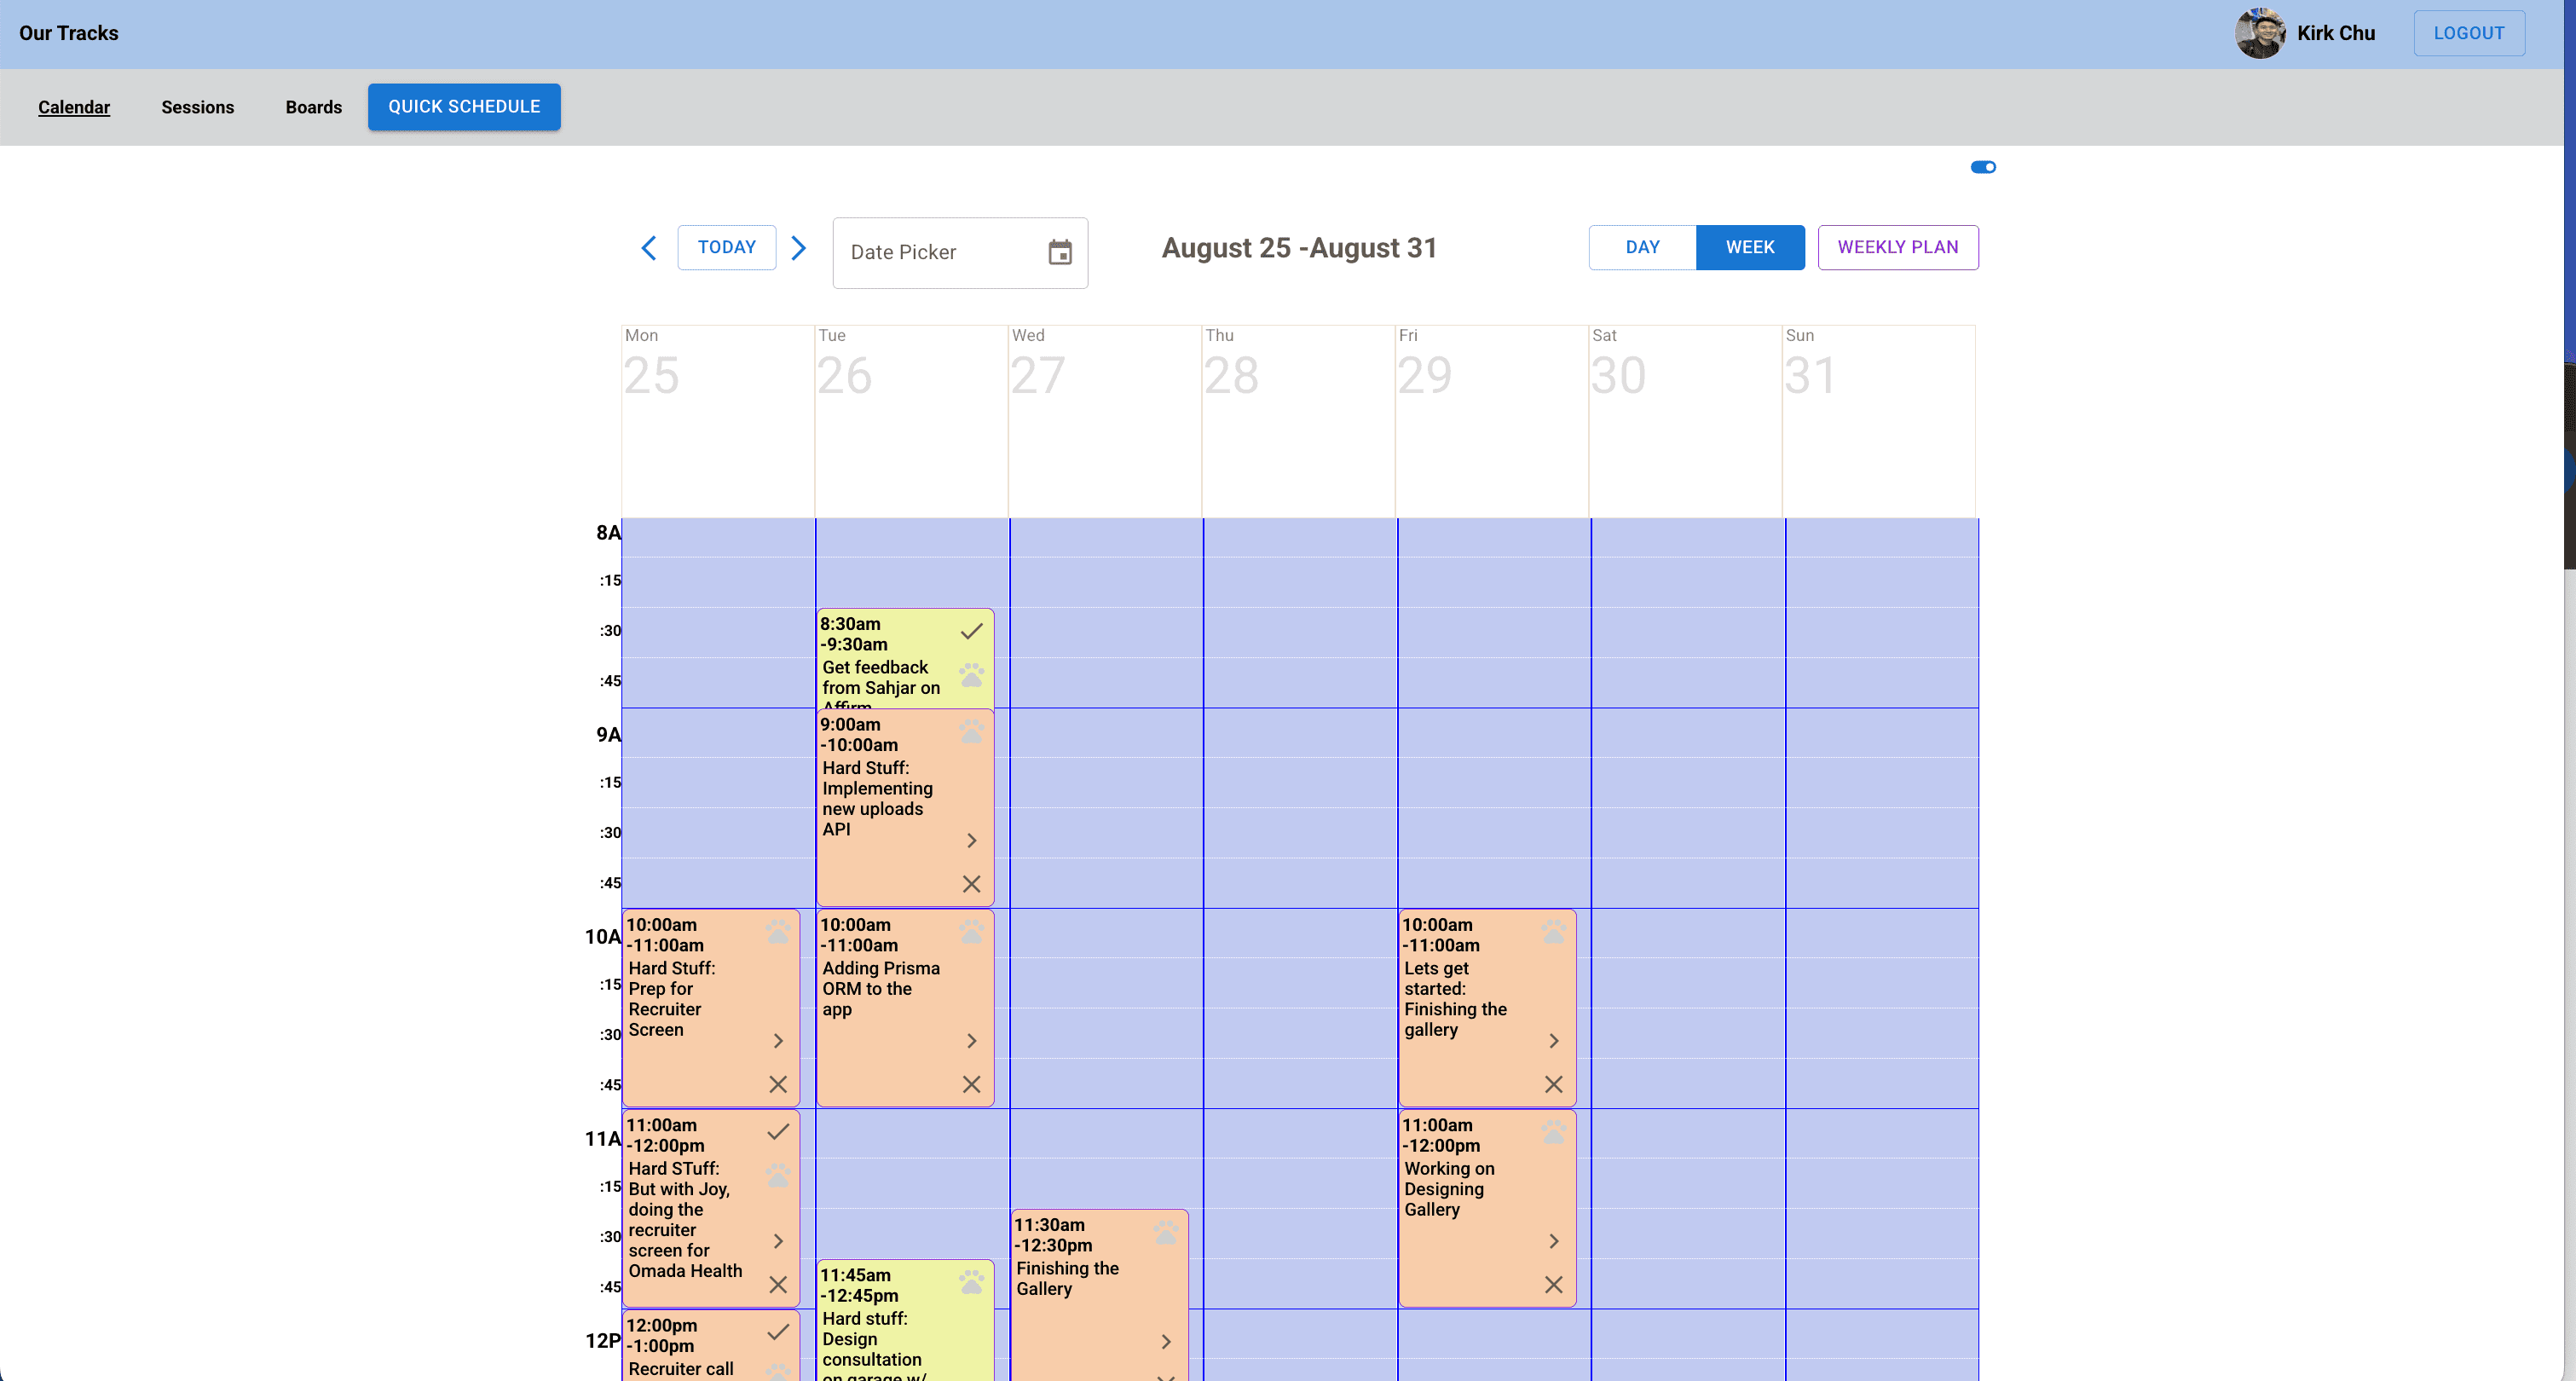
Task: Advance to the next week with the right arrow
Action: 798,248
